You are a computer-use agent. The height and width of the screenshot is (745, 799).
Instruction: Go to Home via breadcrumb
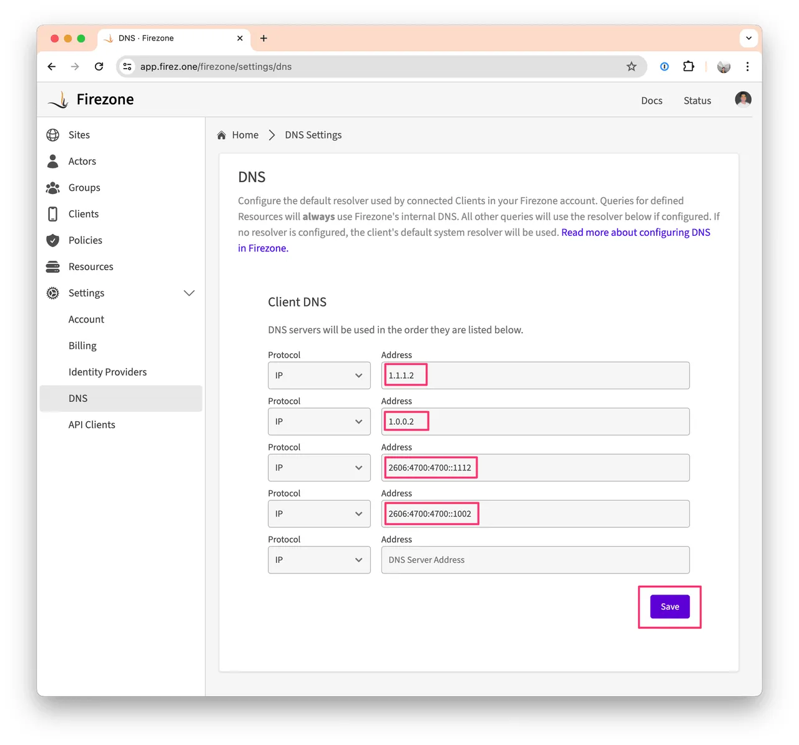tap(245, 135)
